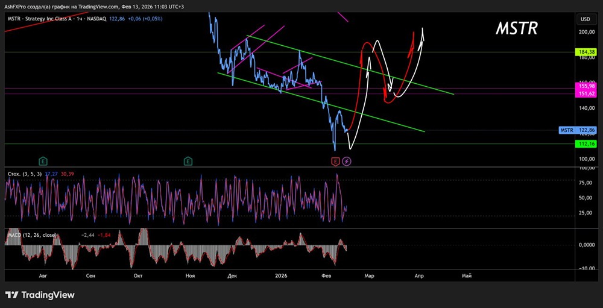The width and height of the screenshot is (603, 308).
Task: Click the purple lightning event marker
Action: (347, 161)
